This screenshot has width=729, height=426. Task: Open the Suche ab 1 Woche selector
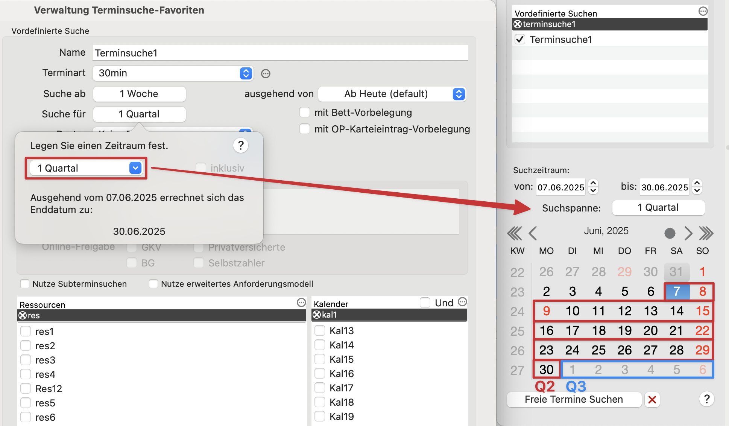(139, 94)
